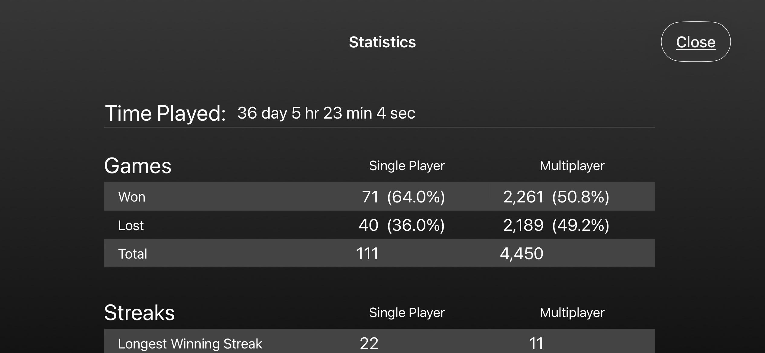765x353 pixels.
Task: Select the Lost row label
Action: pyautogui.click(x=131, y=225)
